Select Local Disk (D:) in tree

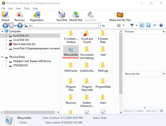[x=21, y=40]
